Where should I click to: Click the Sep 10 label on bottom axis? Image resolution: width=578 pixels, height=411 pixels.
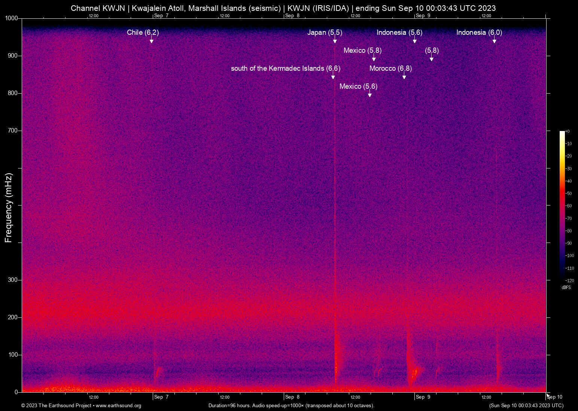click(555, 397)
